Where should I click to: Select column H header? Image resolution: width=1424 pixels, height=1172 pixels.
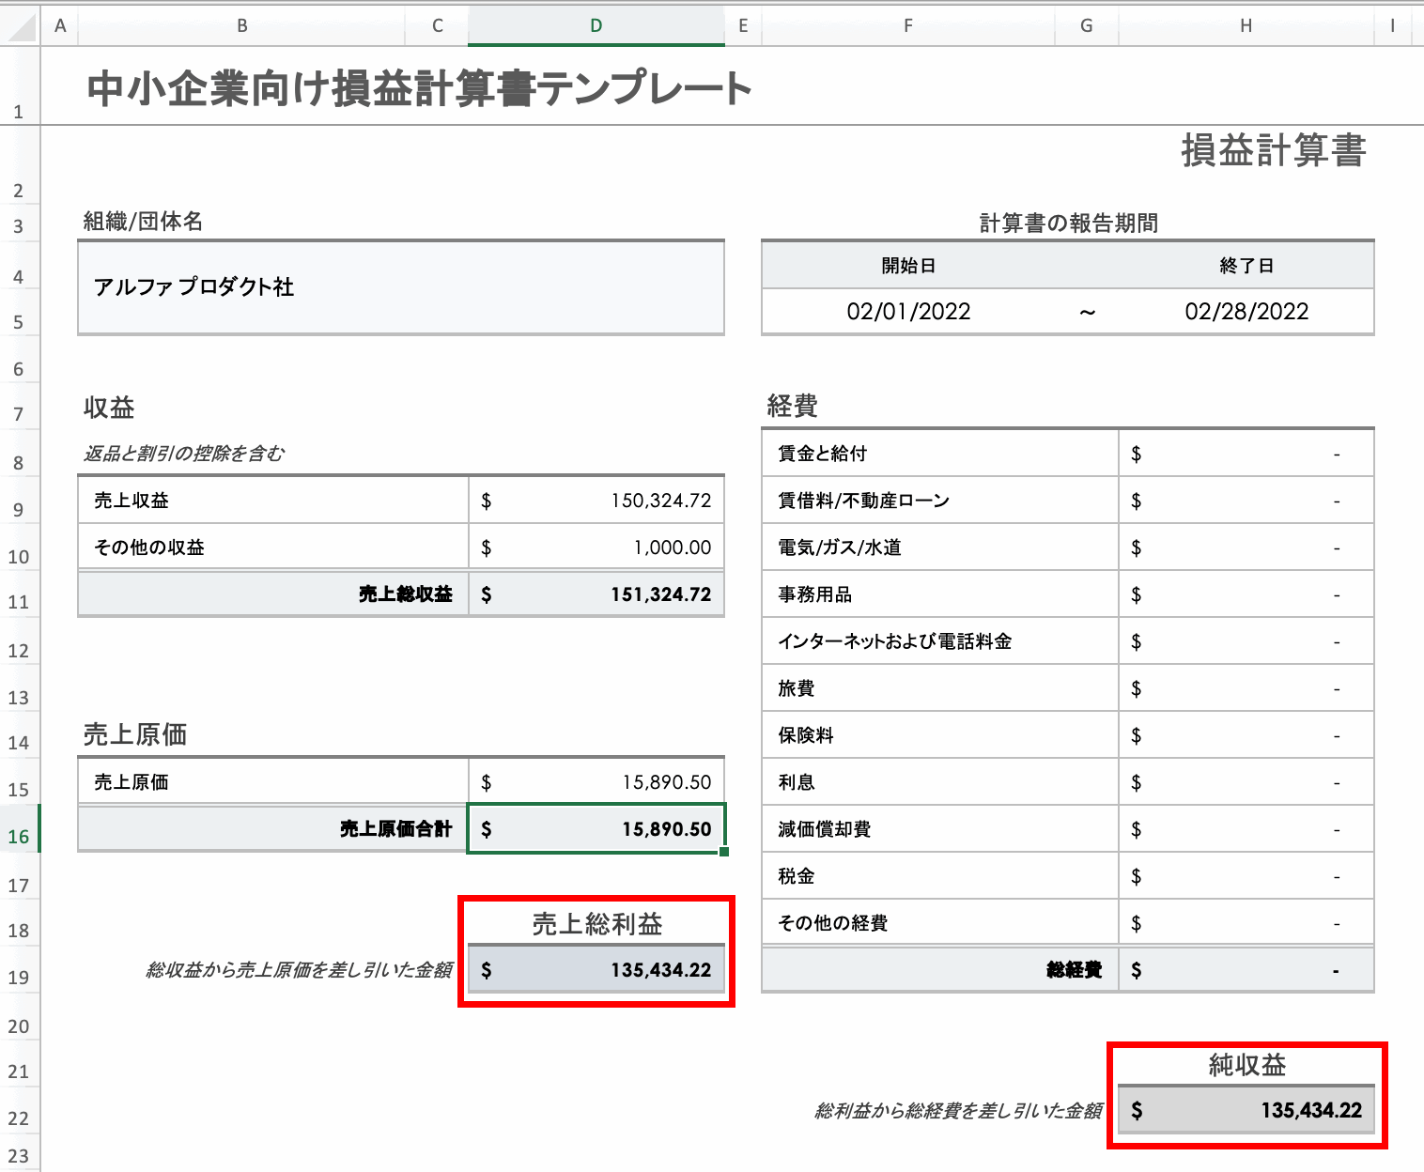click(1246, 25)
